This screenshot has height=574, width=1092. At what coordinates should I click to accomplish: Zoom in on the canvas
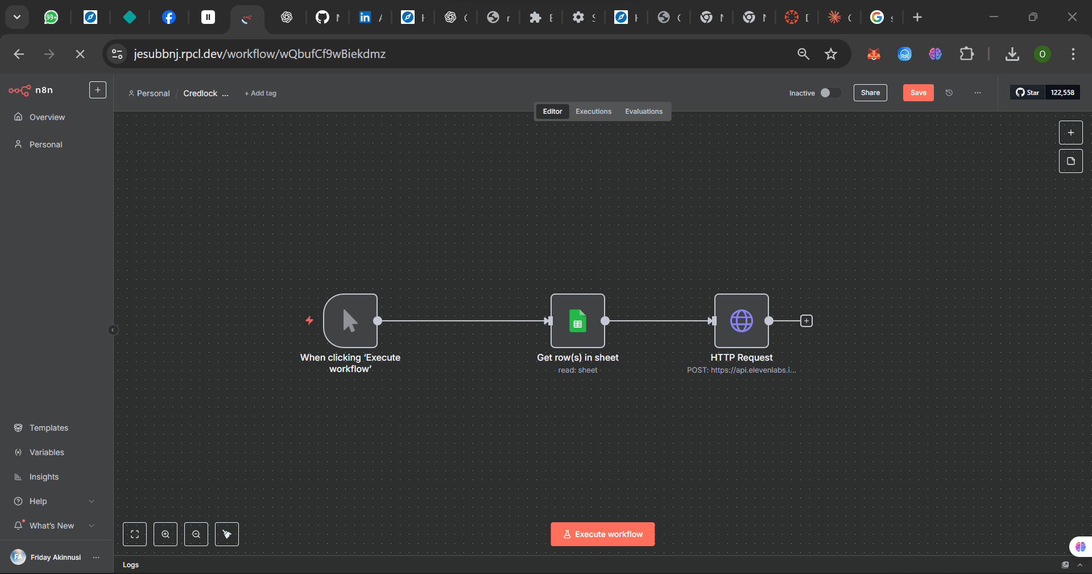click(x=166, y=534)
